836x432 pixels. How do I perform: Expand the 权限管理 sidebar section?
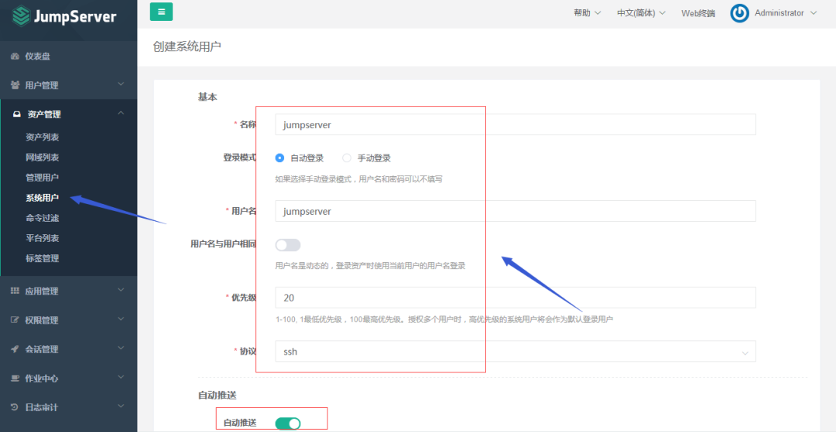(x=68, y=320)
